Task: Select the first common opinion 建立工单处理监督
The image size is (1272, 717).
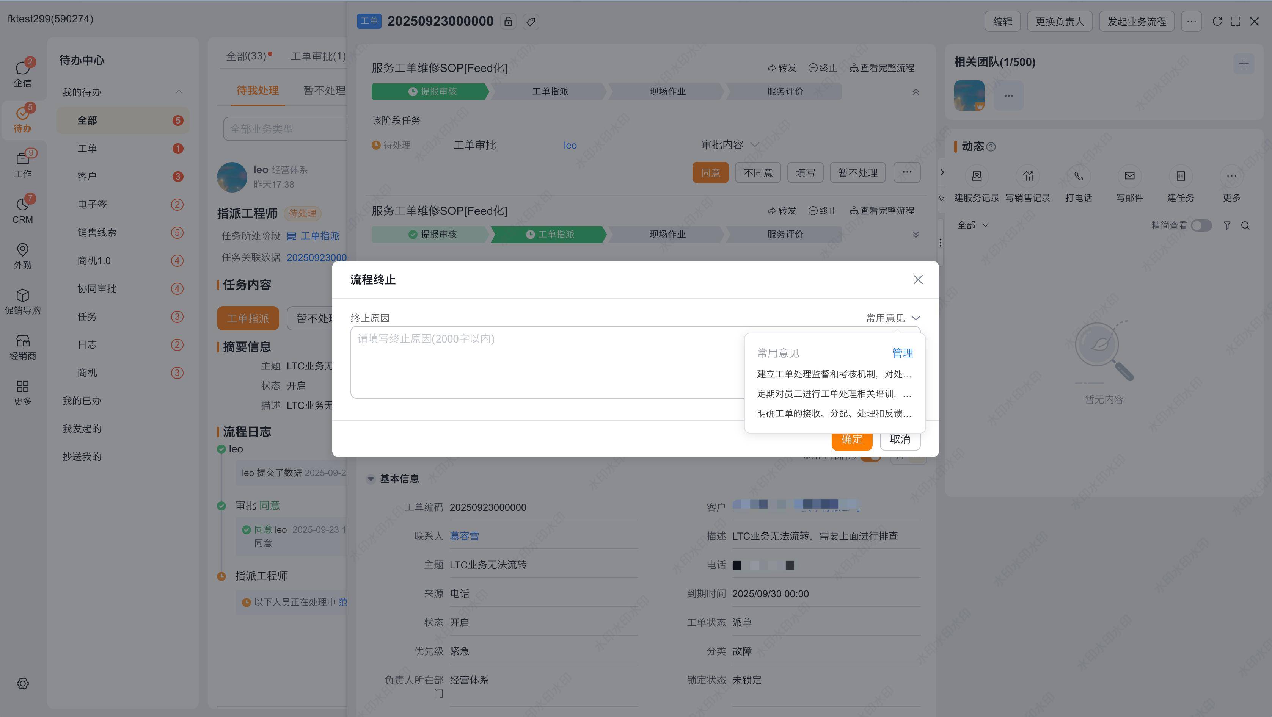Action: click(834, 374)
